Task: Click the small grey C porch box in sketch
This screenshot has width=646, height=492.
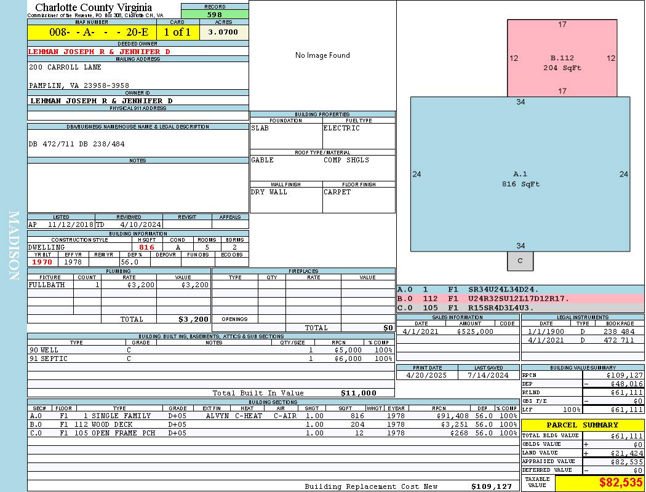Action: 520,261
